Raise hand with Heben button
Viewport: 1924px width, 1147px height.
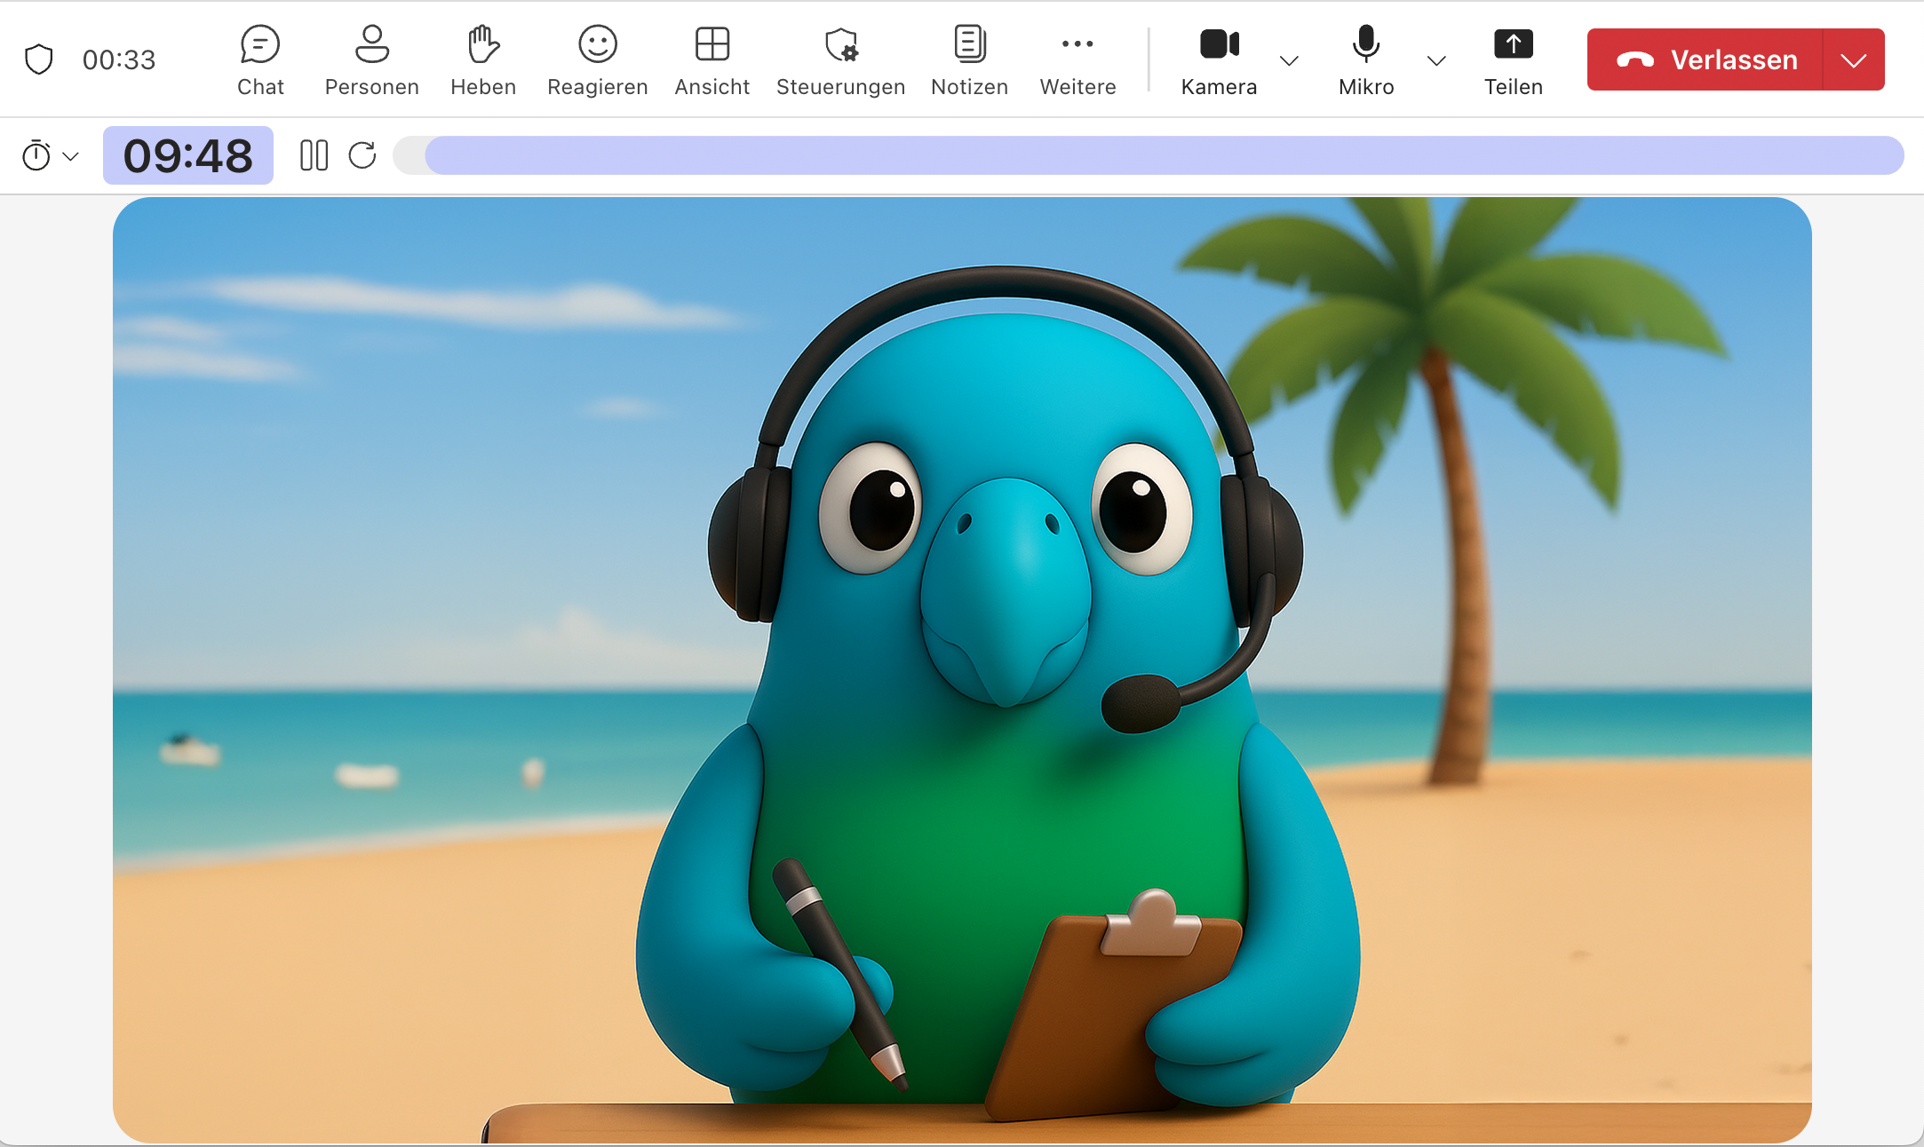pyautogui.click(x=483, y=59)
